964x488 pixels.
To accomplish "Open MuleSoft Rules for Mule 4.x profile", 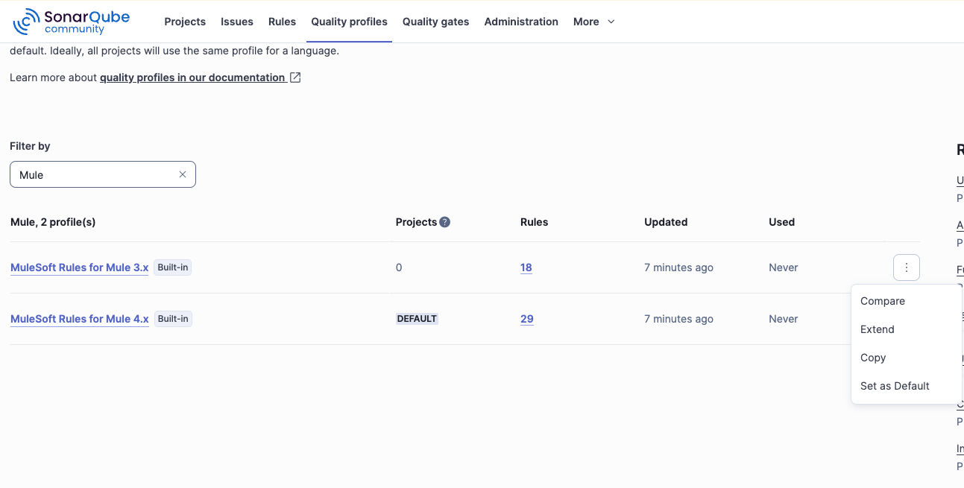I will (80, 319).
